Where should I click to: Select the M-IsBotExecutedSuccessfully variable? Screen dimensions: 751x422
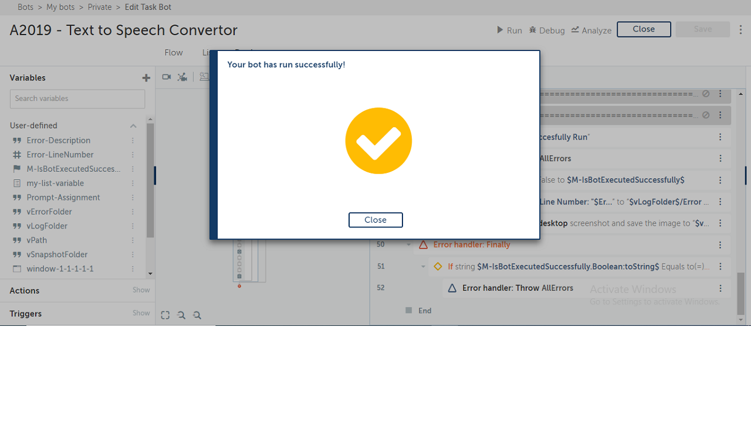(74, 169)
